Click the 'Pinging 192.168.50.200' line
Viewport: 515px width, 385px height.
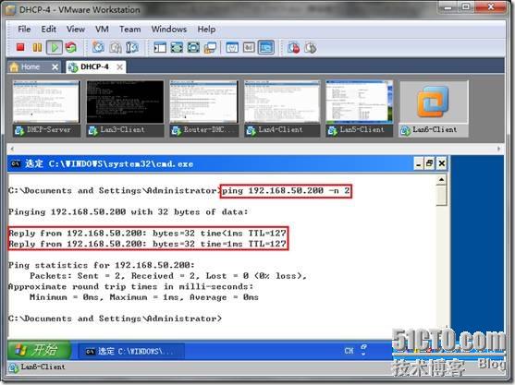pyautogui.click(x=129, y=211)
